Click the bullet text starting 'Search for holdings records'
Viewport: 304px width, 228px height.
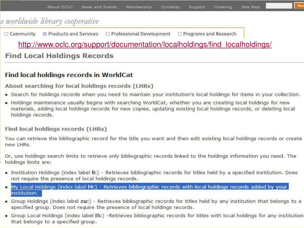[156, 95]
